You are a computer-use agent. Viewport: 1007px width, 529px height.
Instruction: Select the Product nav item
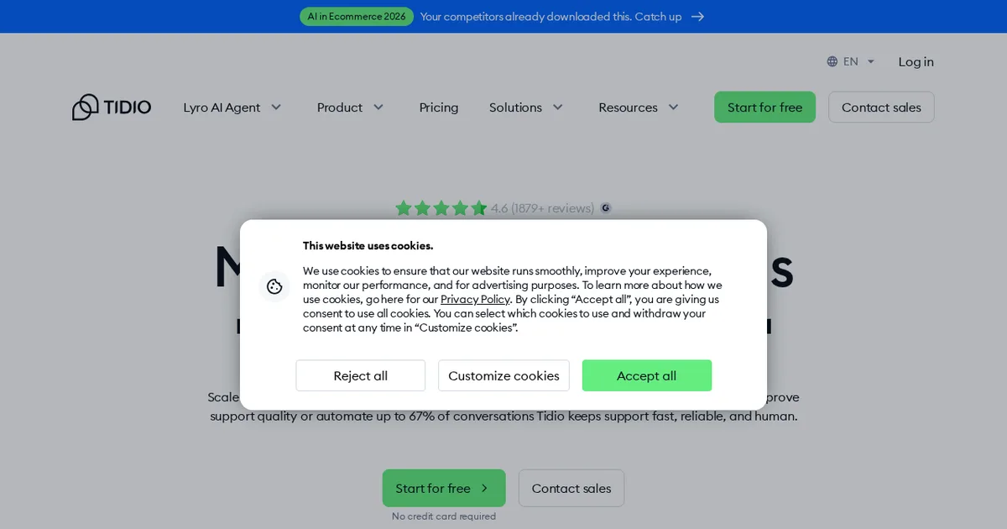pyautogui.click(x=340, y=107)
